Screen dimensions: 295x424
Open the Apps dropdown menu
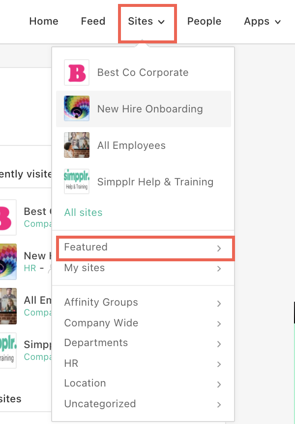coord(263,21)
